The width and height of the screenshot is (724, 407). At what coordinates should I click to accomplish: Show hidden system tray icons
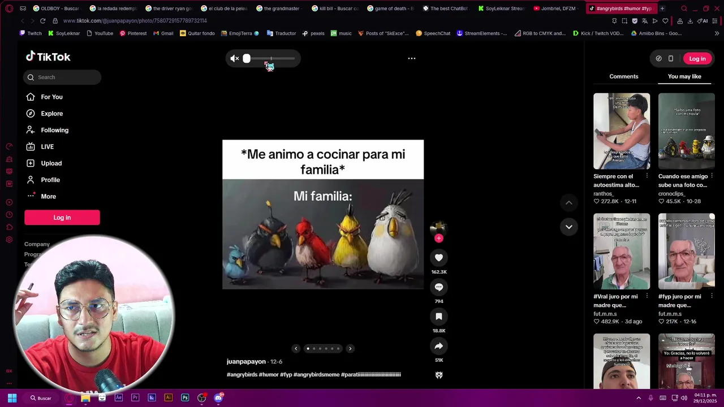[639, 398]
